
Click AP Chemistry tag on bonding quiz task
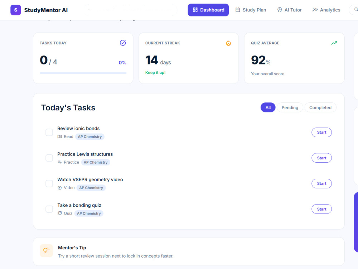(88, 213)
